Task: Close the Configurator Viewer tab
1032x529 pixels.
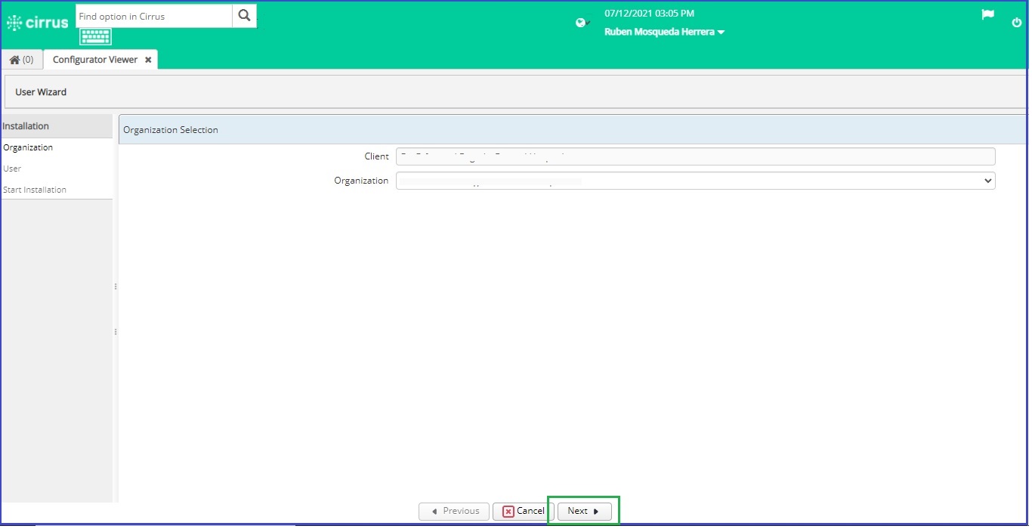Action: pyautogui.click(x=148, y=60)
